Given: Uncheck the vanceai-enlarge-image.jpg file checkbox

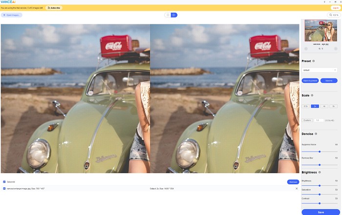Looking at the screenshot, I should [x=4, y=188].
